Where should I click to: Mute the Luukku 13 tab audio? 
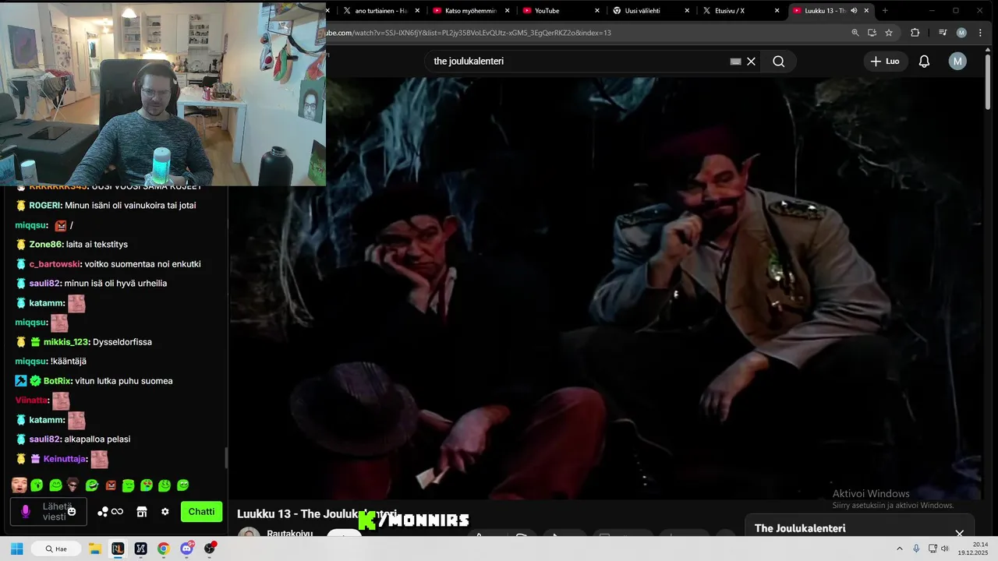854,11
